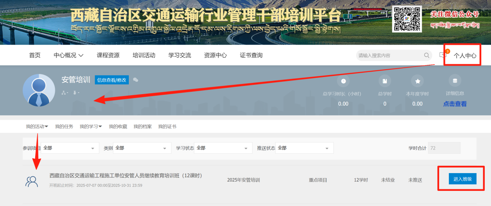
Task: Expand the 我的活动 tab menu
Action: point(37,127)
